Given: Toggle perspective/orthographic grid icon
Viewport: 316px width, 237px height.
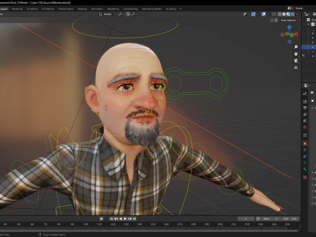Looking at the screenshot, I should click(x=296, y=67).
